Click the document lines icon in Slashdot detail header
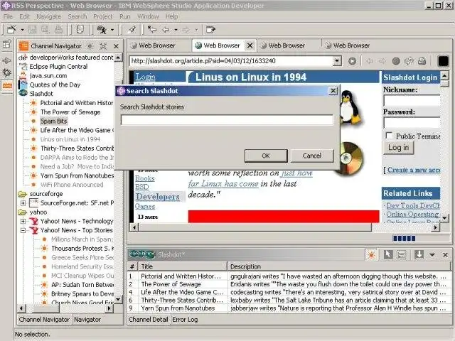Image resolution: width=455 pixels, height=341 pixels. pyautogui.click(x=402, y=255)
